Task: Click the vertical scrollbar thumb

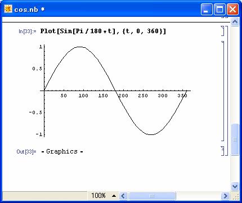Action: pyautogui.click(x=235, y=139)
